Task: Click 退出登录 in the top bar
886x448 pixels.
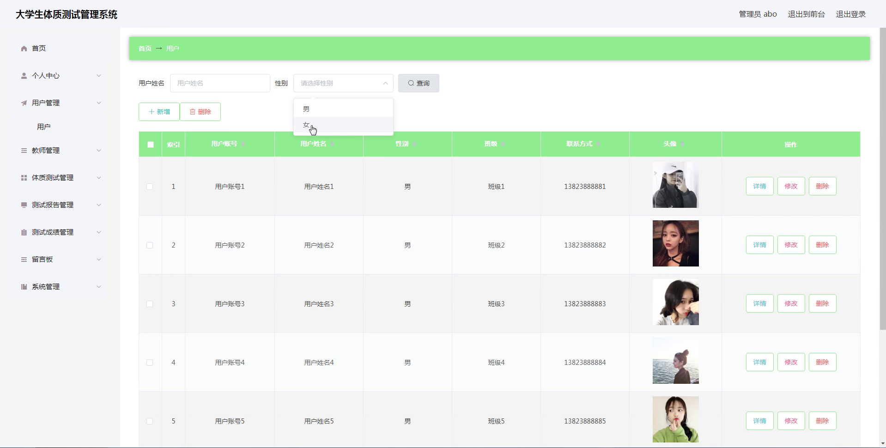Action: point(851,14)
